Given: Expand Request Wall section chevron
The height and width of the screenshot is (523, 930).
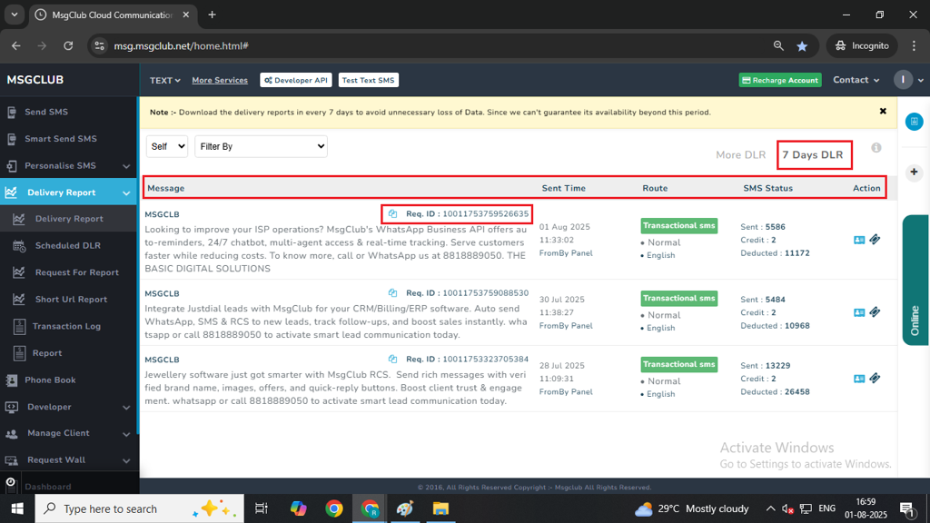Looking at the screenshot, I should coord(126,460).
